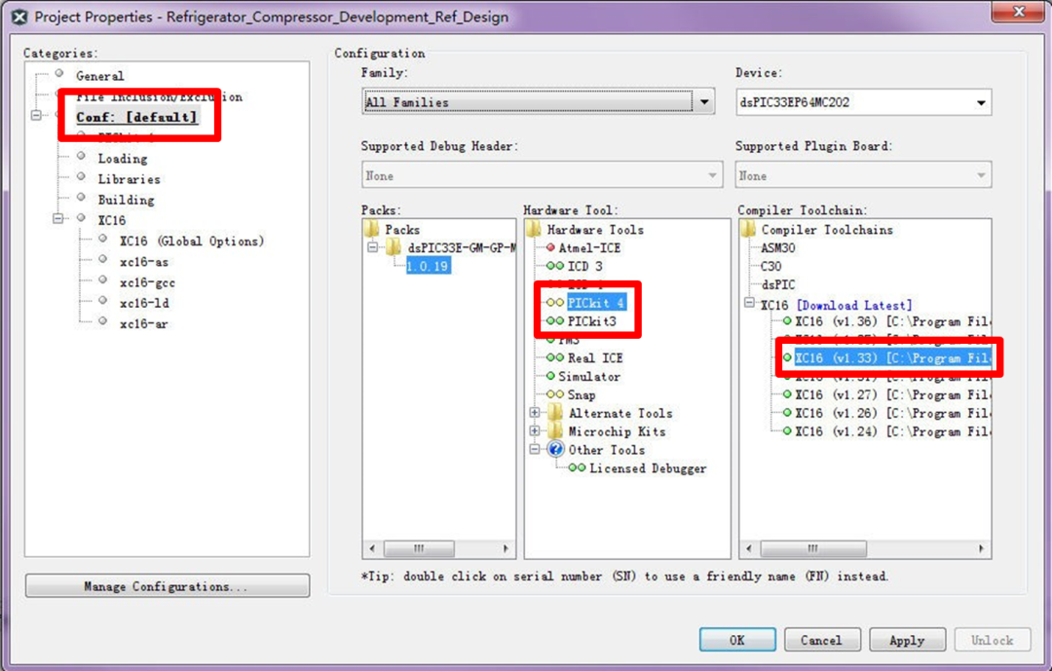Collapse the XC16 toolchain node

(749, 303)
